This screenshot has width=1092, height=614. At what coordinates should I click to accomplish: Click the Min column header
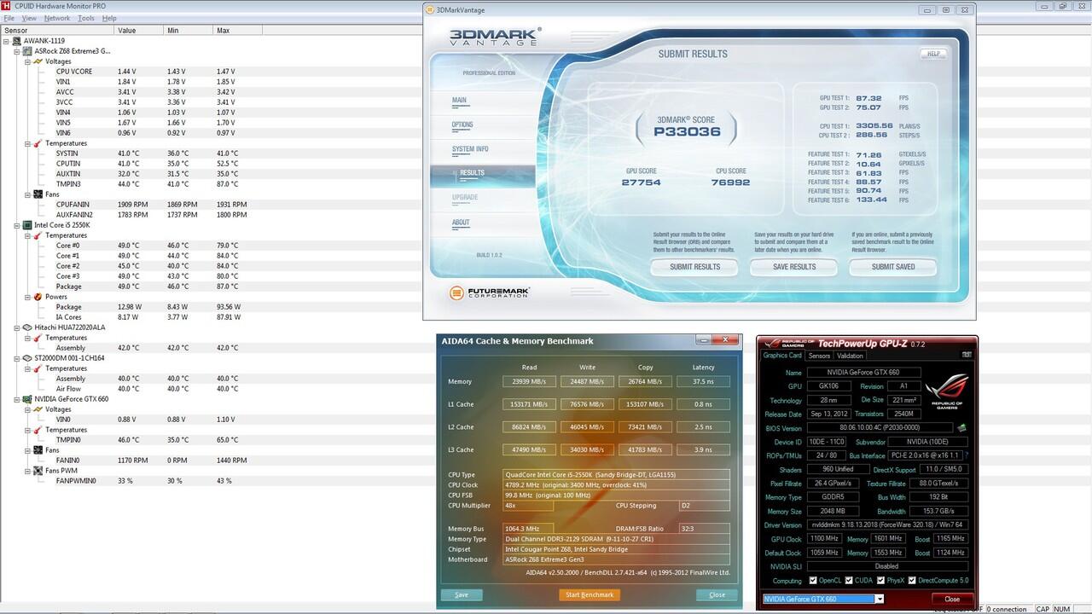188,31
